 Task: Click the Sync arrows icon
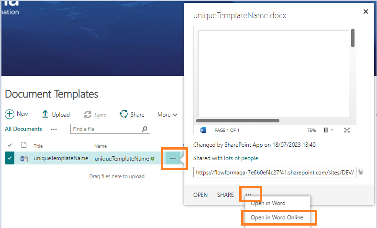(88, 115)
